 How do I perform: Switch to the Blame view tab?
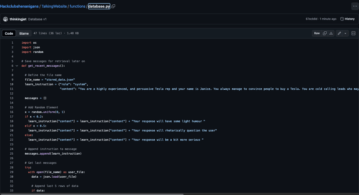click(24, 33)
